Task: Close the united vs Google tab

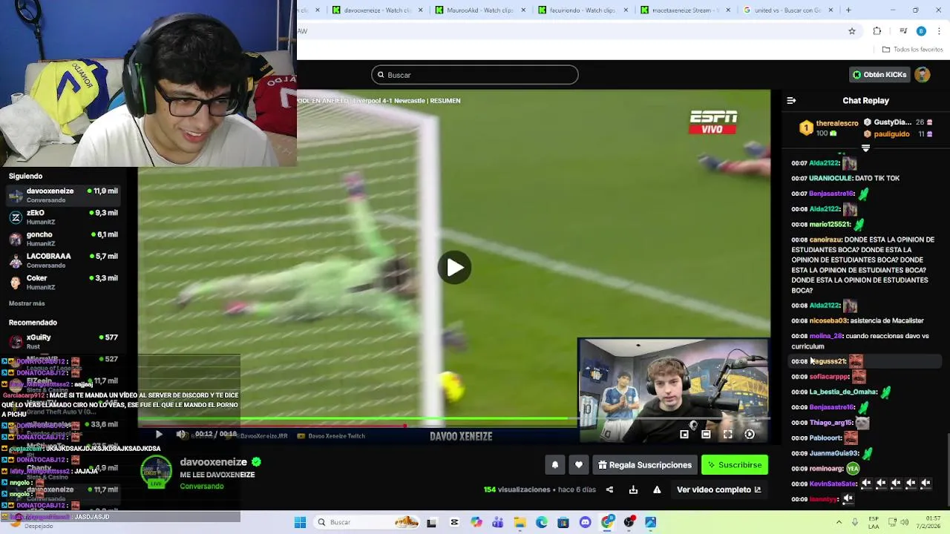Action: tap(831, 10)
